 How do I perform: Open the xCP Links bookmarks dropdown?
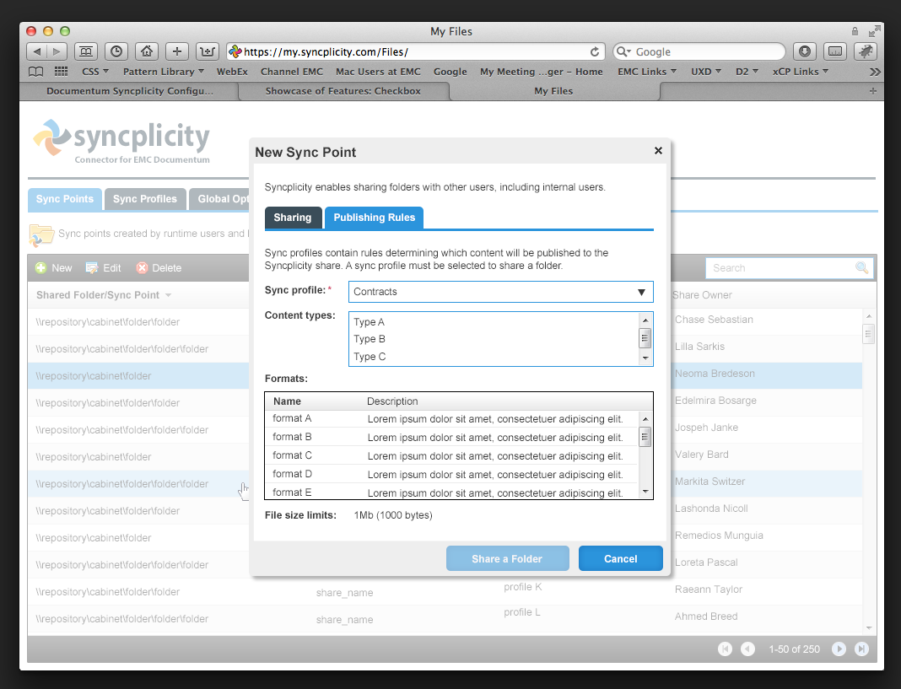tap(801, 71)
